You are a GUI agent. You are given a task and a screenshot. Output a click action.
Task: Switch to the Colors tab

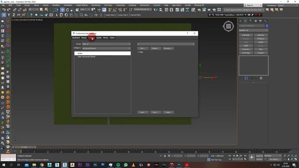[x=112, y=38]
